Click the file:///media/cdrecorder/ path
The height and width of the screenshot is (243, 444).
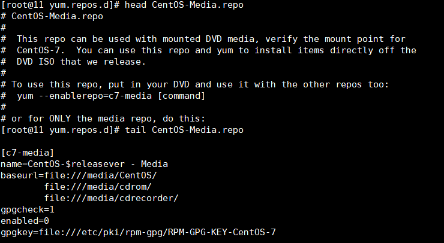click(x=111, y=198)
